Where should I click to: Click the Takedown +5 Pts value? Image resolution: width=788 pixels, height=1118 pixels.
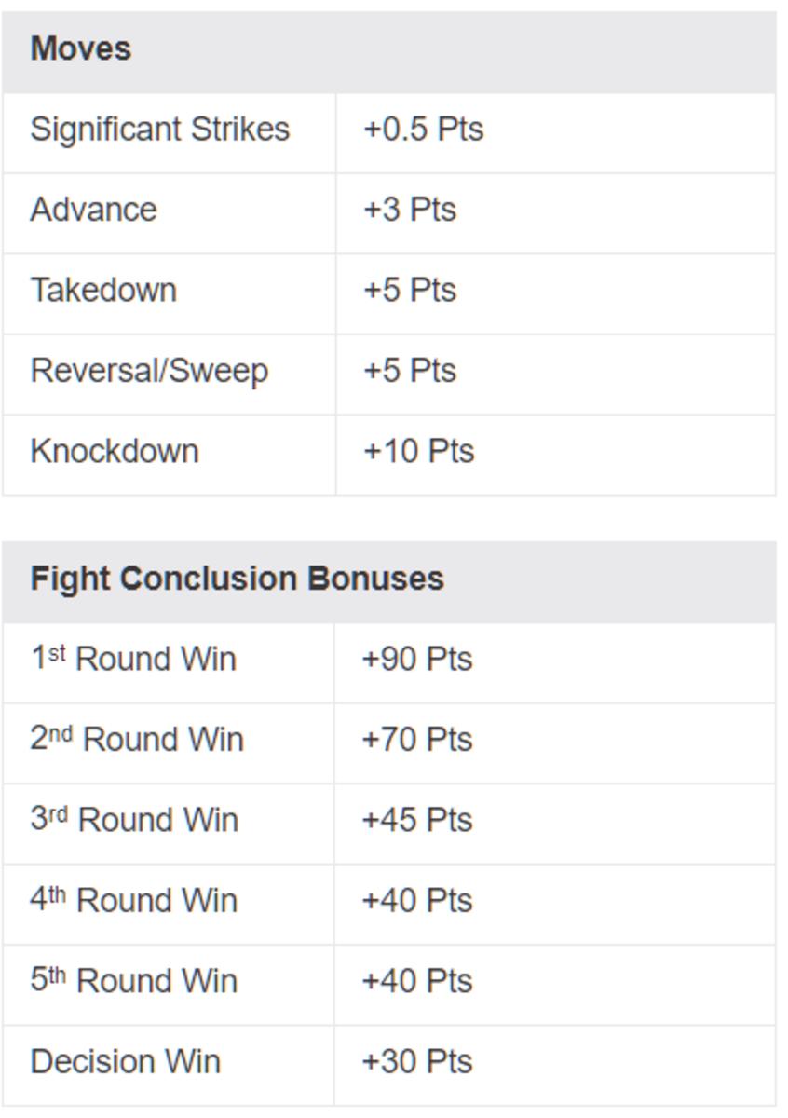pyautogui.click(x=409, y=290)
